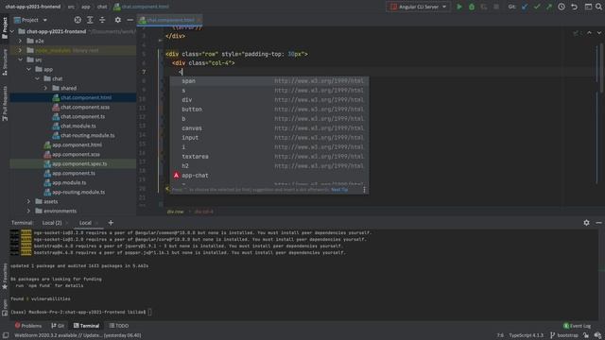Screen dimensions: 605x340
Task: Toggle the Favorites side tool window
Action: coord(5,277)
